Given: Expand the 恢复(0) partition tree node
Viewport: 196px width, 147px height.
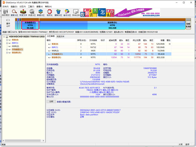Looking at the screenshot, I should [7, 40].
